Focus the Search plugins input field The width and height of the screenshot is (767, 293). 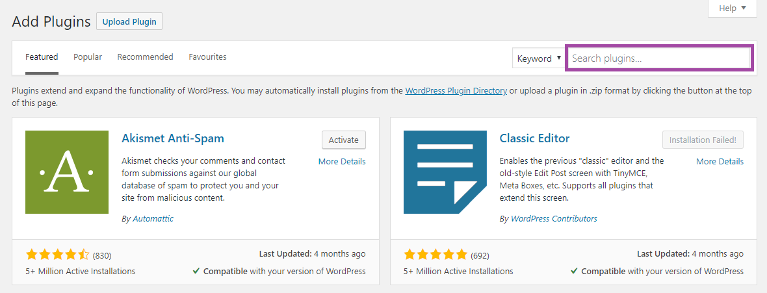point(659,58)
